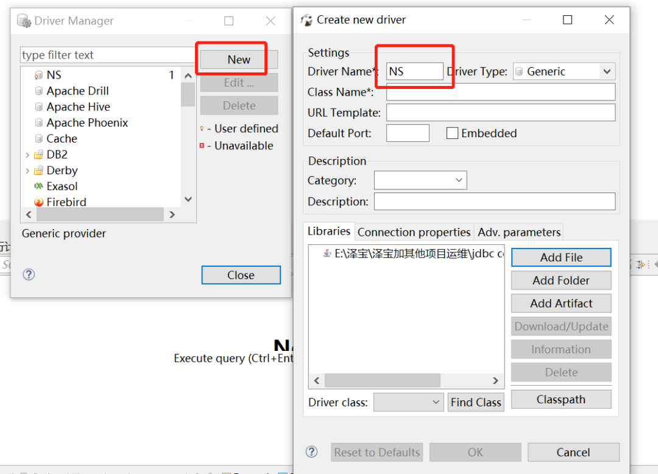
Task: Focus the Description text field
Action: pyautogui.click(x=495, y=201)
